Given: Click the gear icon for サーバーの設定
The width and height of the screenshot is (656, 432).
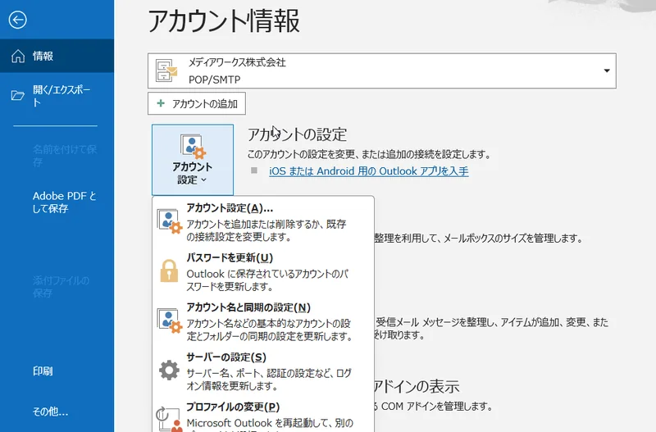Looking at the screenshot, I should click(x=169, y=370).
